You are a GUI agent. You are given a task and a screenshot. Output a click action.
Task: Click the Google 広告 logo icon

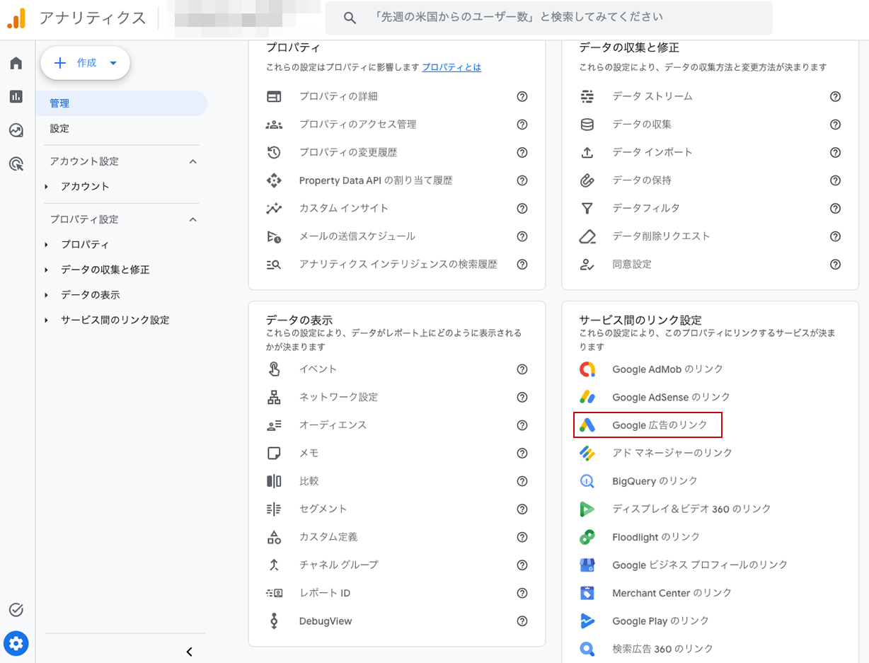point(587,425)
